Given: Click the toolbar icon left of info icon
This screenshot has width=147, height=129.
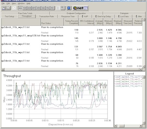Looking at the screenshot, I should [63, 8].
